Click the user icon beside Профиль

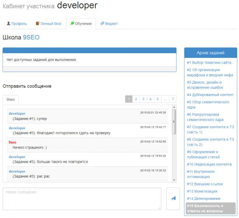(9, 24)
